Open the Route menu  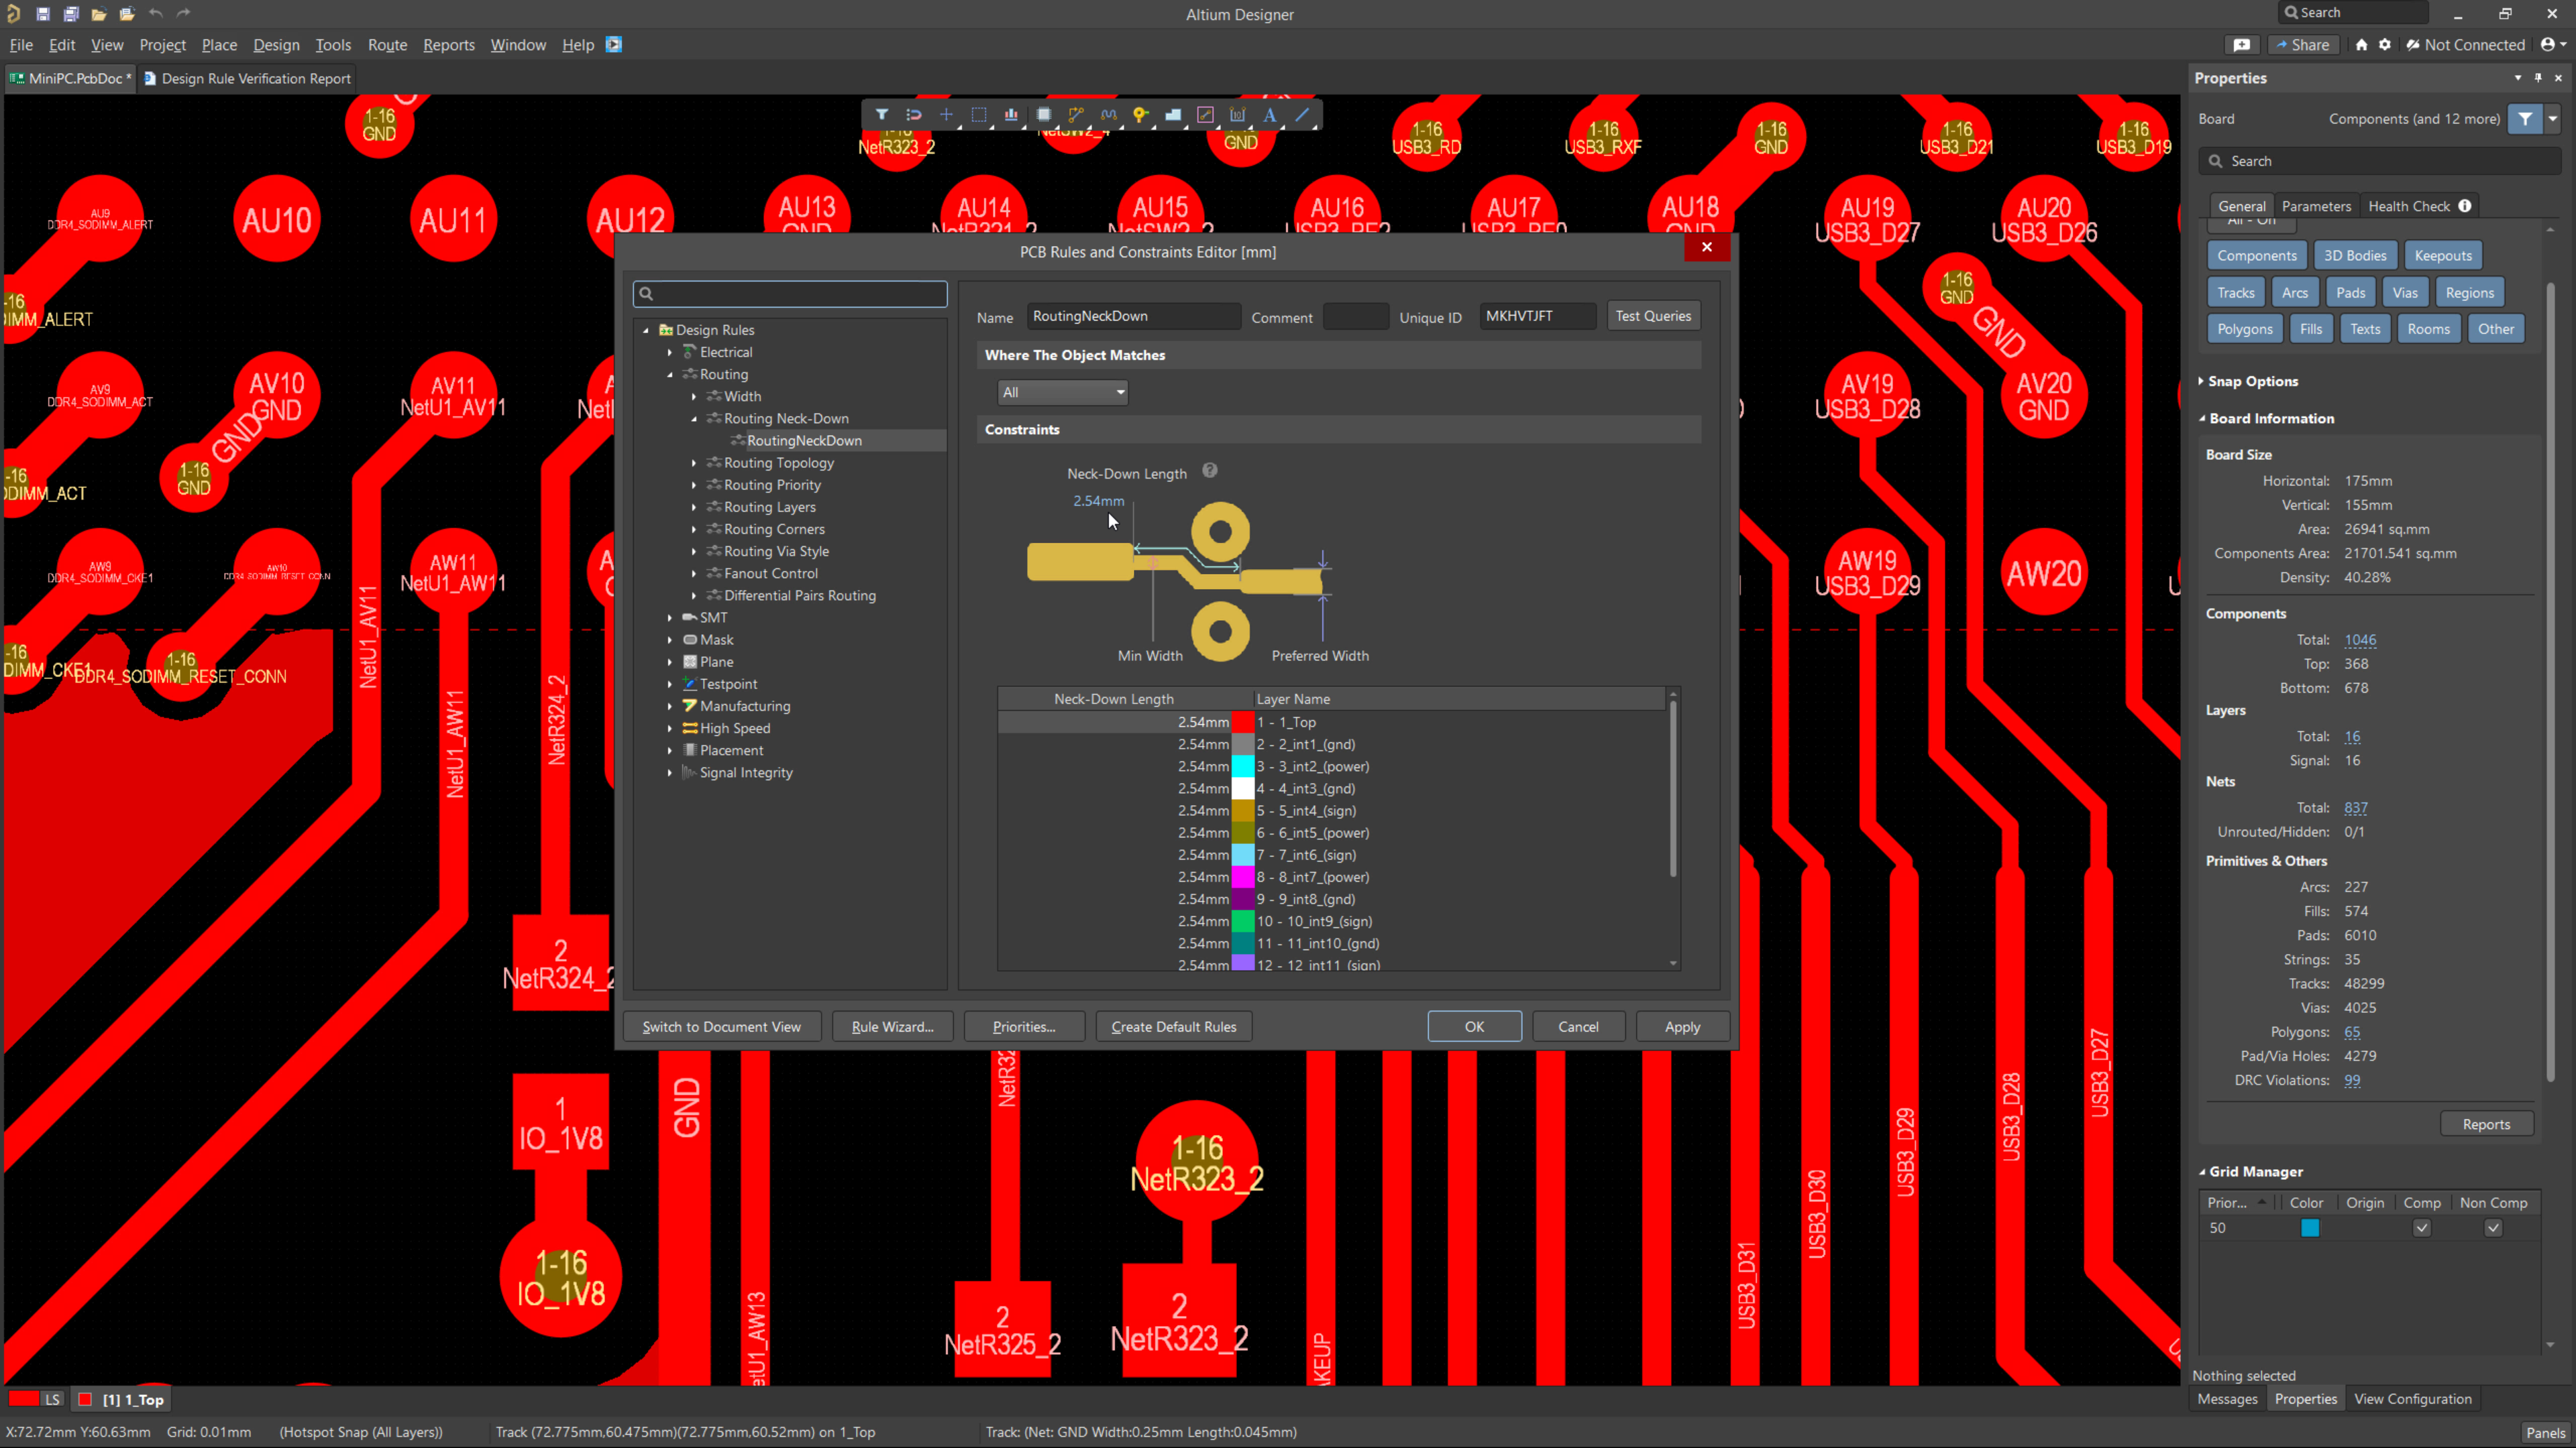coord(387,45)
